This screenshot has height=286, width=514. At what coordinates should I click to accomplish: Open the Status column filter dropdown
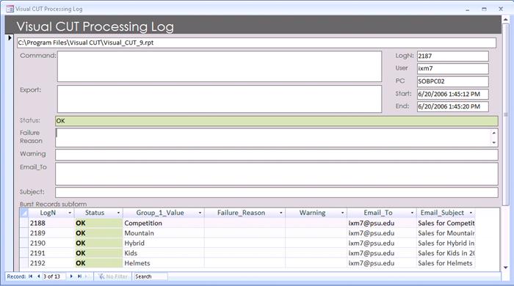[x=118, y=213]
